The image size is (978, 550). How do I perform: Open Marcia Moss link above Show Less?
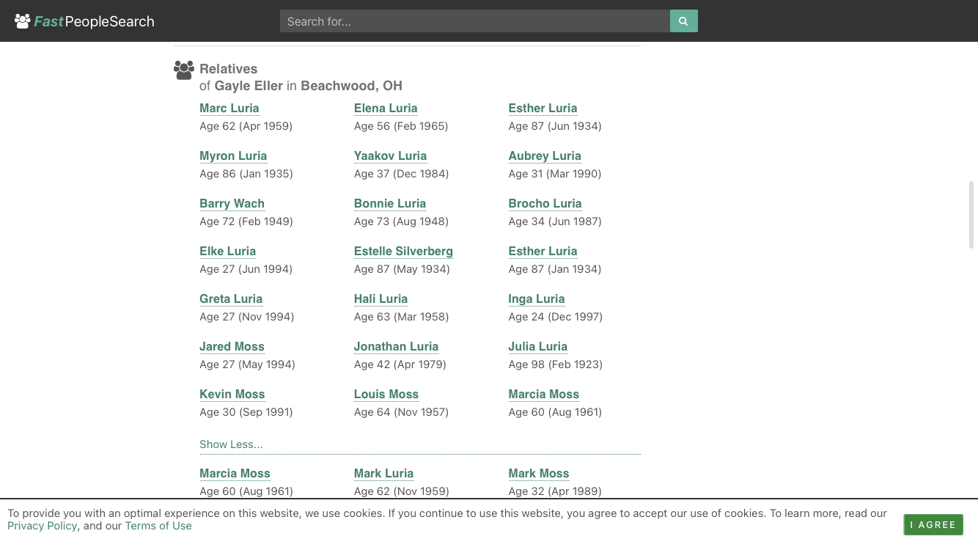point(544,394)
